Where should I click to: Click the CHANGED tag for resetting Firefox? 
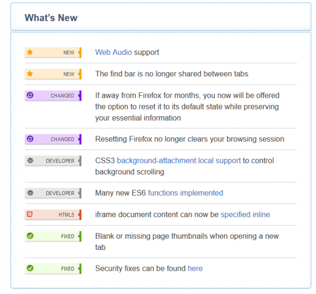pyautogui.click(x=62, y=139)
